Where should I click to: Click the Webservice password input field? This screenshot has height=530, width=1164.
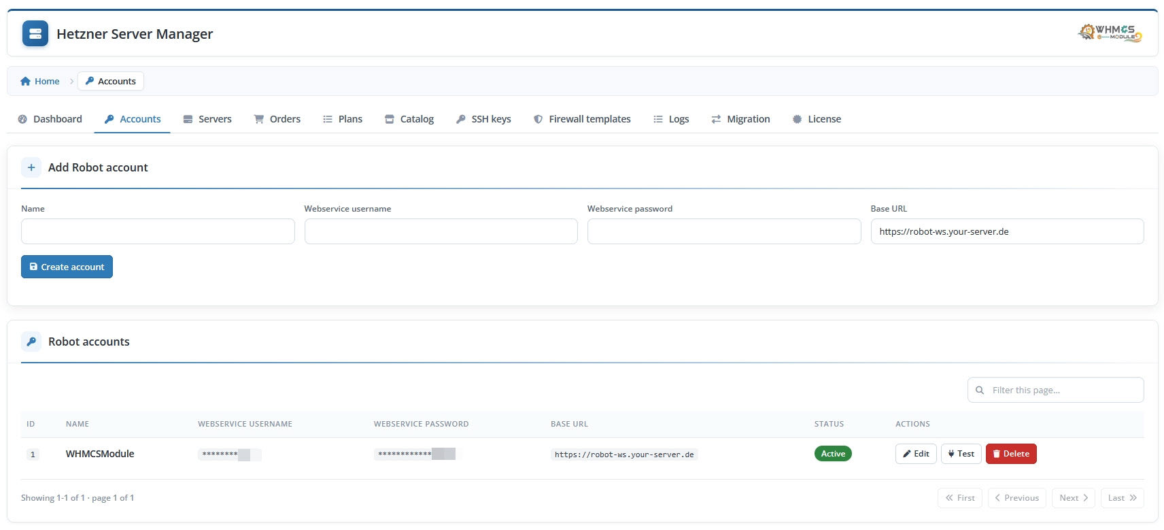point(724,231)
